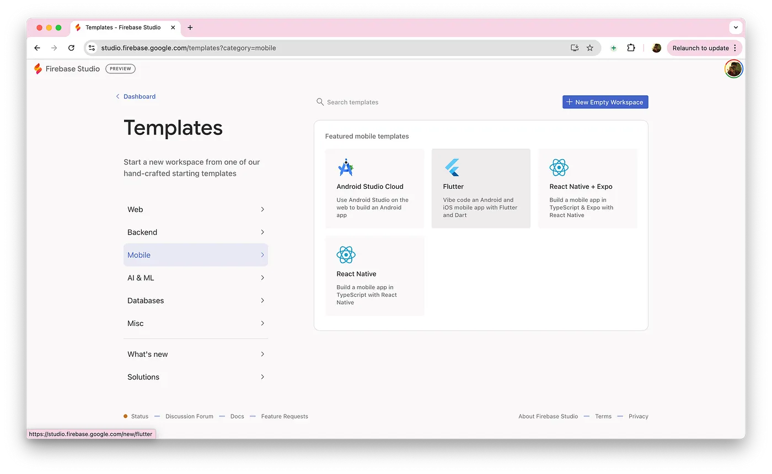Return to the Dashboard
The image size is (772, 474).
(x=136, y=96)
